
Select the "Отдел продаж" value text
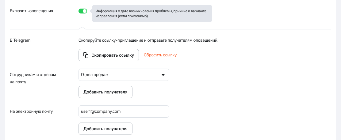[94, 75]
